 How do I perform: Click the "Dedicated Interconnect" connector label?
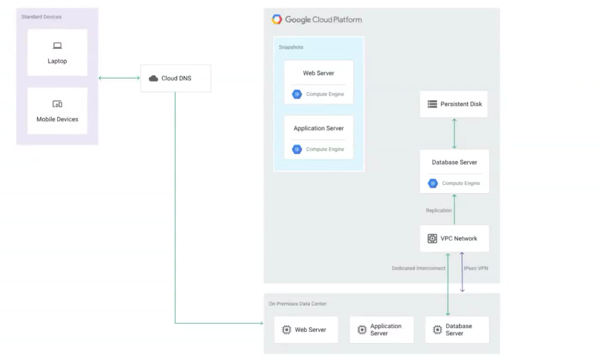[x=418, y=268]
